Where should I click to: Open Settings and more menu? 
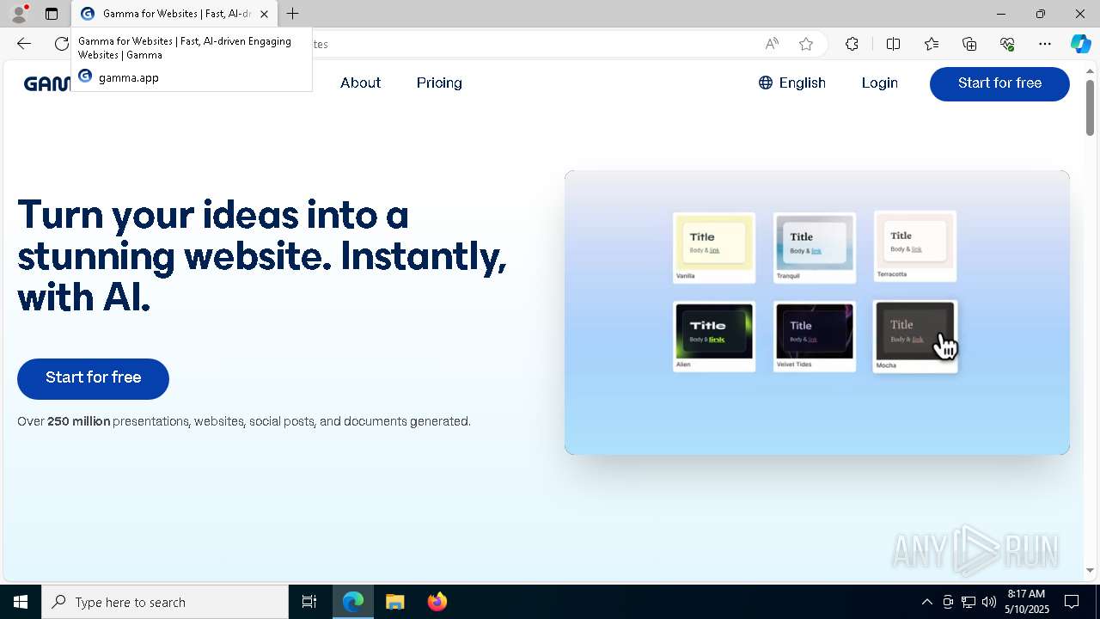click(x=1045, y=44)
